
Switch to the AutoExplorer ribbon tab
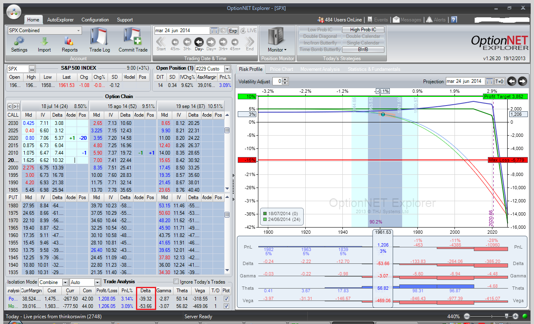pos(61,20)
